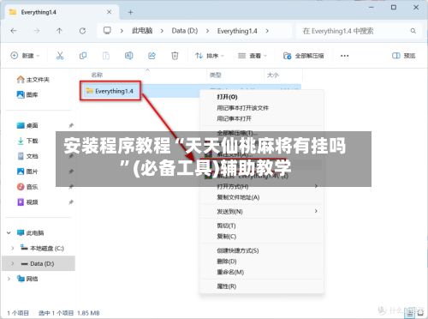Choose 属性(R) from context menu
The height and width of the screenshot is (319, 428).
tap(227, 286)
